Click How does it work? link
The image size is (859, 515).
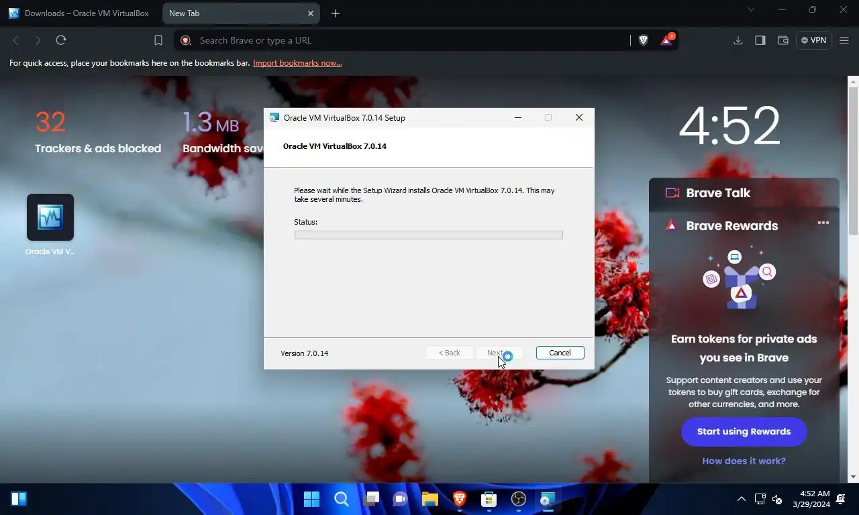click(x=744, y=461)
